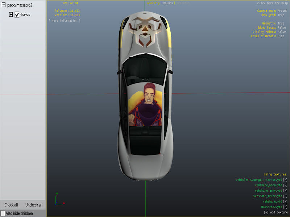Collapse the pack:/massacro2 tree node
Image resolution: width=290 pixels, height=217 pixels.
4,5
